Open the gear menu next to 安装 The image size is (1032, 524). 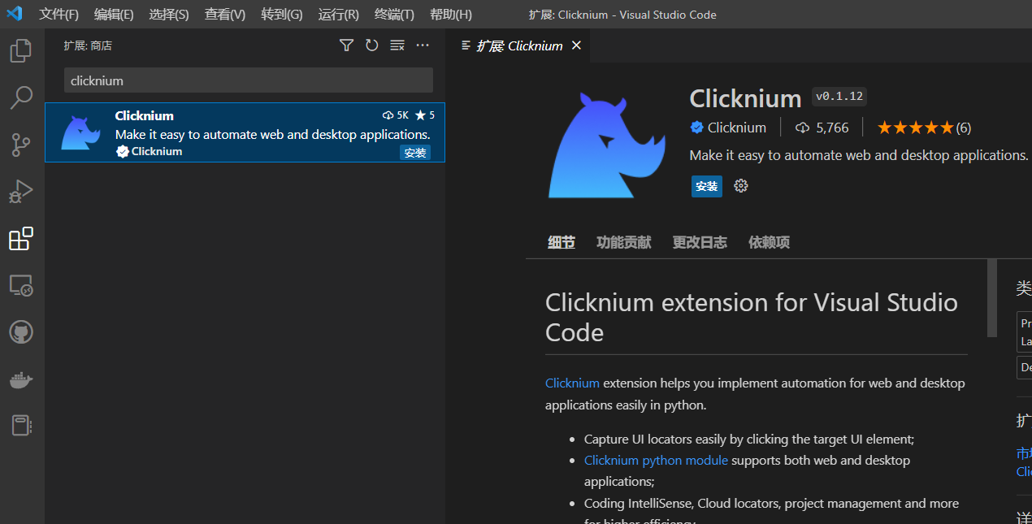(740, 186)
